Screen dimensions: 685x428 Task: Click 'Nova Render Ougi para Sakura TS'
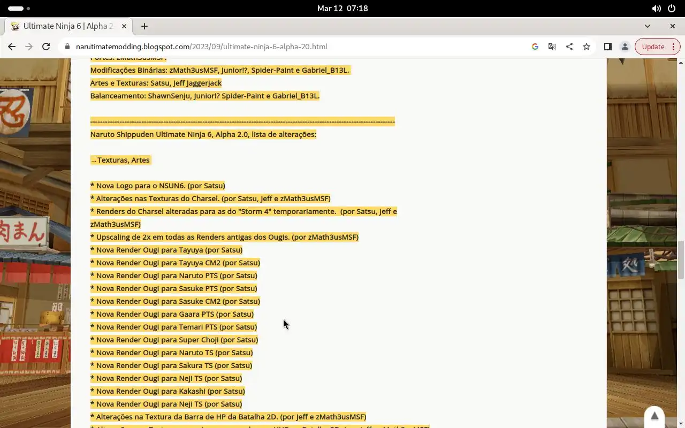tap(171, 365)
